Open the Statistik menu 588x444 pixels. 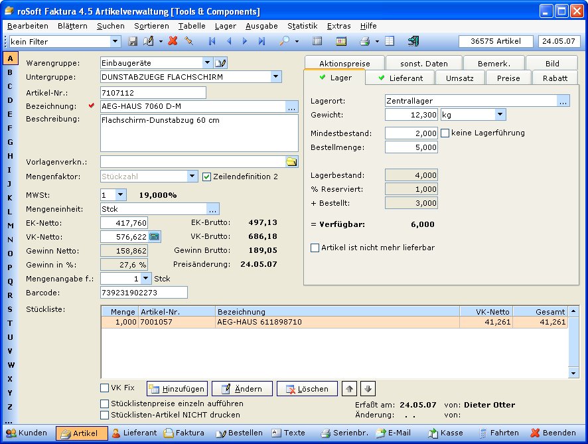(x=302, y=26)
